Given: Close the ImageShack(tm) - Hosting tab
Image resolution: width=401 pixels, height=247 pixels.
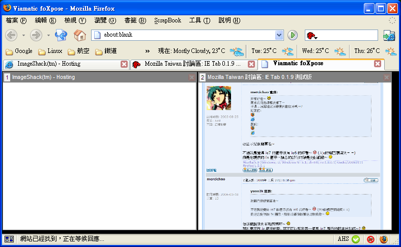Looking at the screenshot, I should coord(124,64).
